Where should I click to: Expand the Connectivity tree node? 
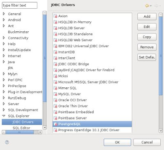coord(4,38)
